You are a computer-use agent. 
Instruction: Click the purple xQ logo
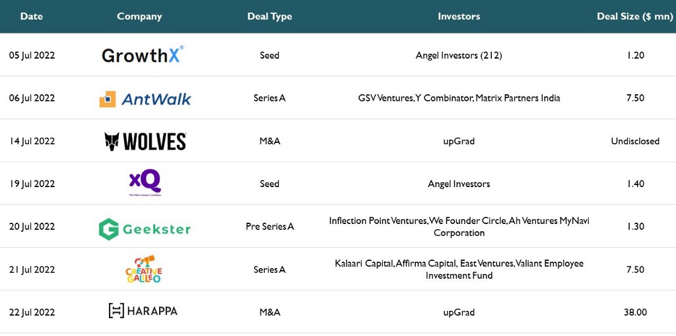pyautogui.click(x=145, y=183)
